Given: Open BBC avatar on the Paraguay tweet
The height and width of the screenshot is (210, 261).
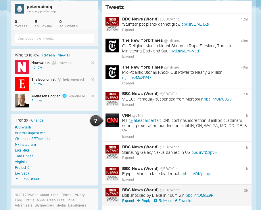Looking at the screenshot, I should (112, 99).
